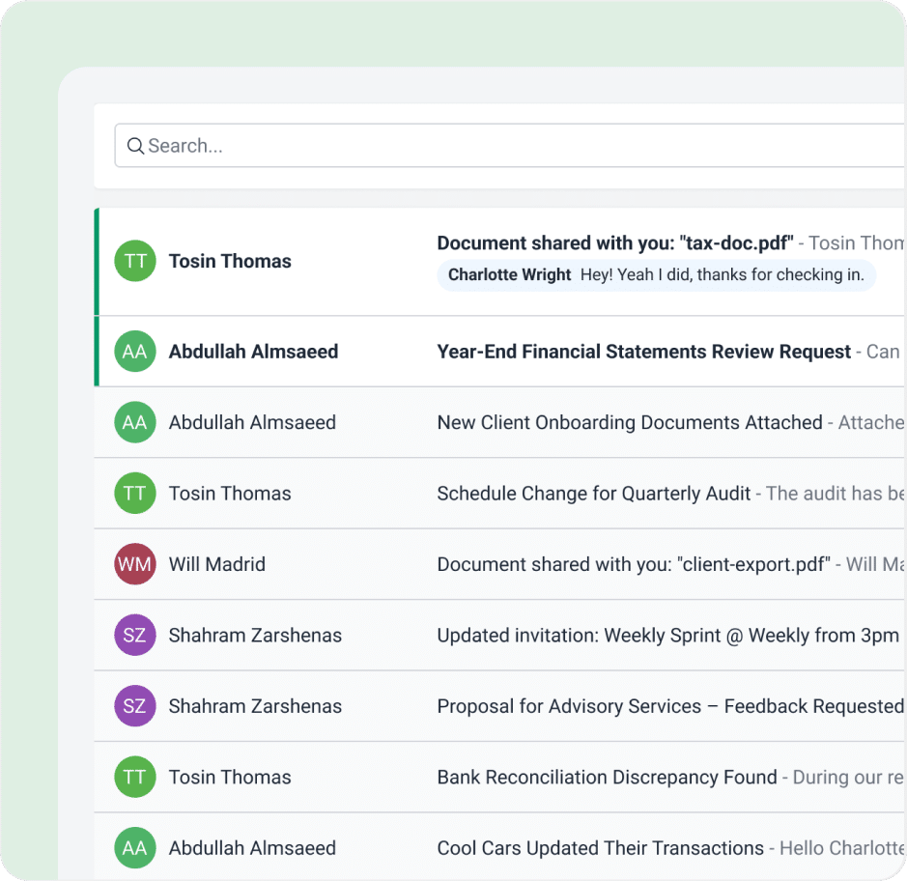
Task: Open "New Client Onboarding Documents Attached" email
Action: click(630, 422)
